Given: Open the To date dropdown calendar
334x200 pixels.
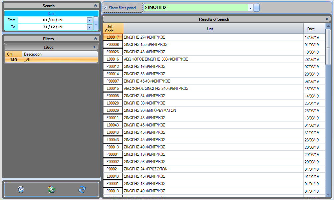Looking at the screenshot, I should click(89, 27).
